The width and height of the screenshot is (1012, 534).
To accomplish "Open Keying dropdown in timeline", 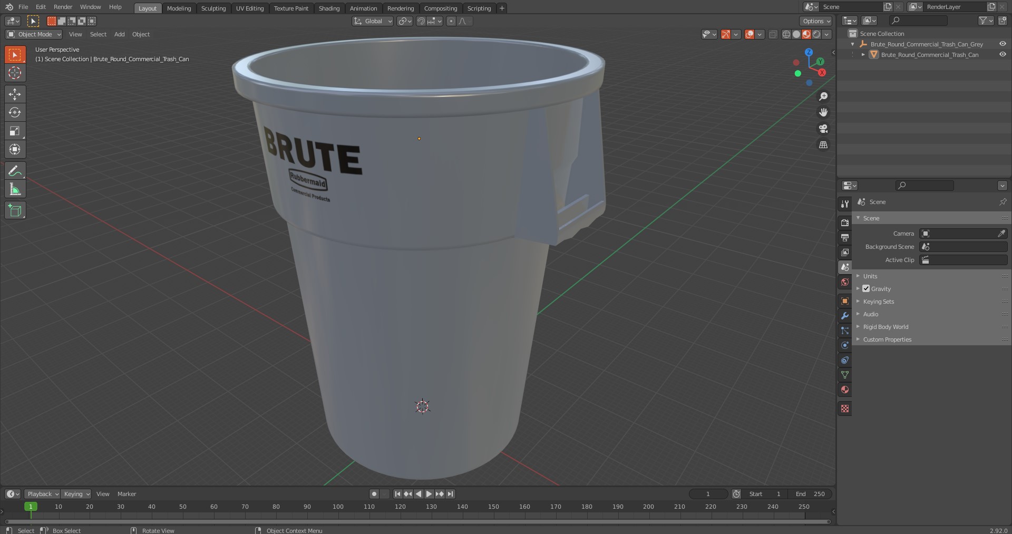I will pos(76,494).
